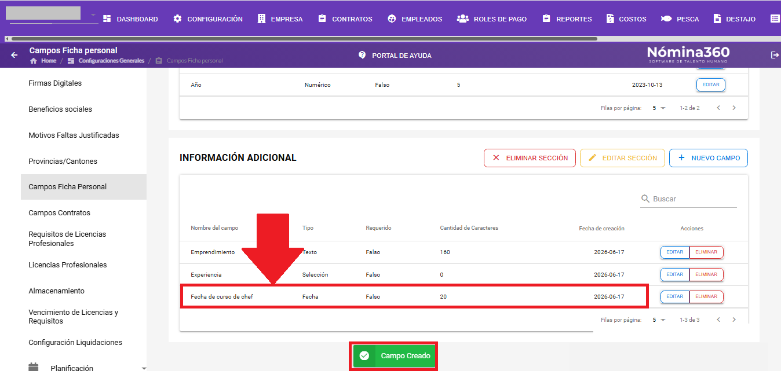This screenshot has height=371, width=781.
Task: Click the Reportes clipboard icon
Action: click(x=546, y=19)
